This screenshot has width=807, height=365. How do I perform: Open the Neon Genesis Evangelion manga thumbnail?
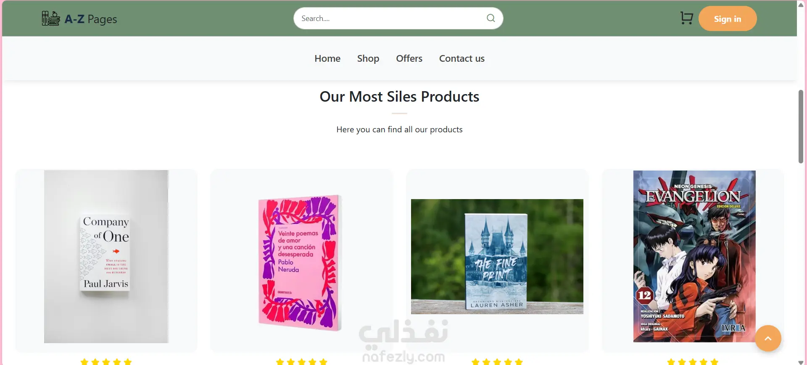point(694,256)
